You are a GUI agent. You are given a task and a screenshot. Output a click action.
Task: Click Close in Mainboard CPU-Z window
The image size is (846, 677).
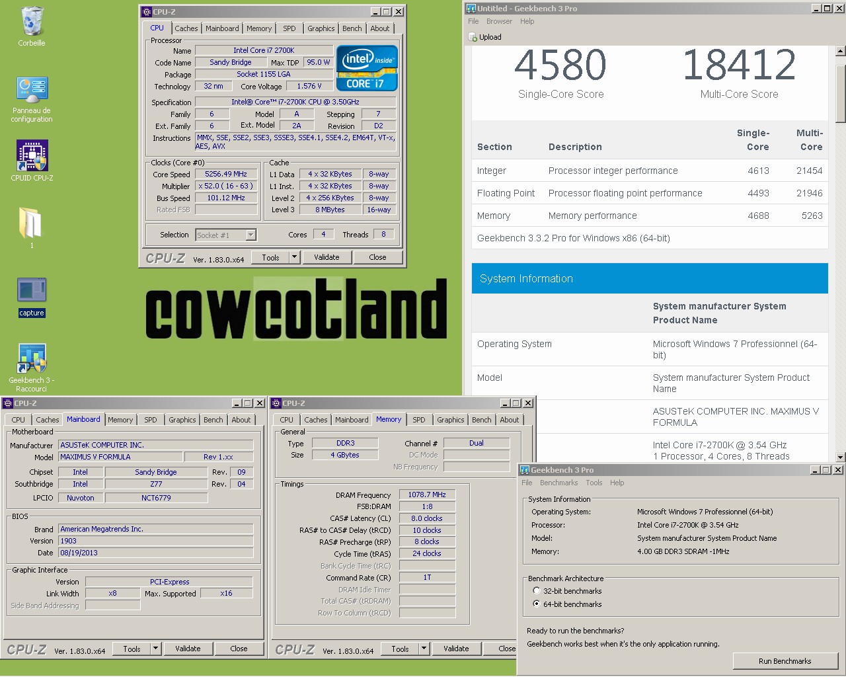[239, 649]
